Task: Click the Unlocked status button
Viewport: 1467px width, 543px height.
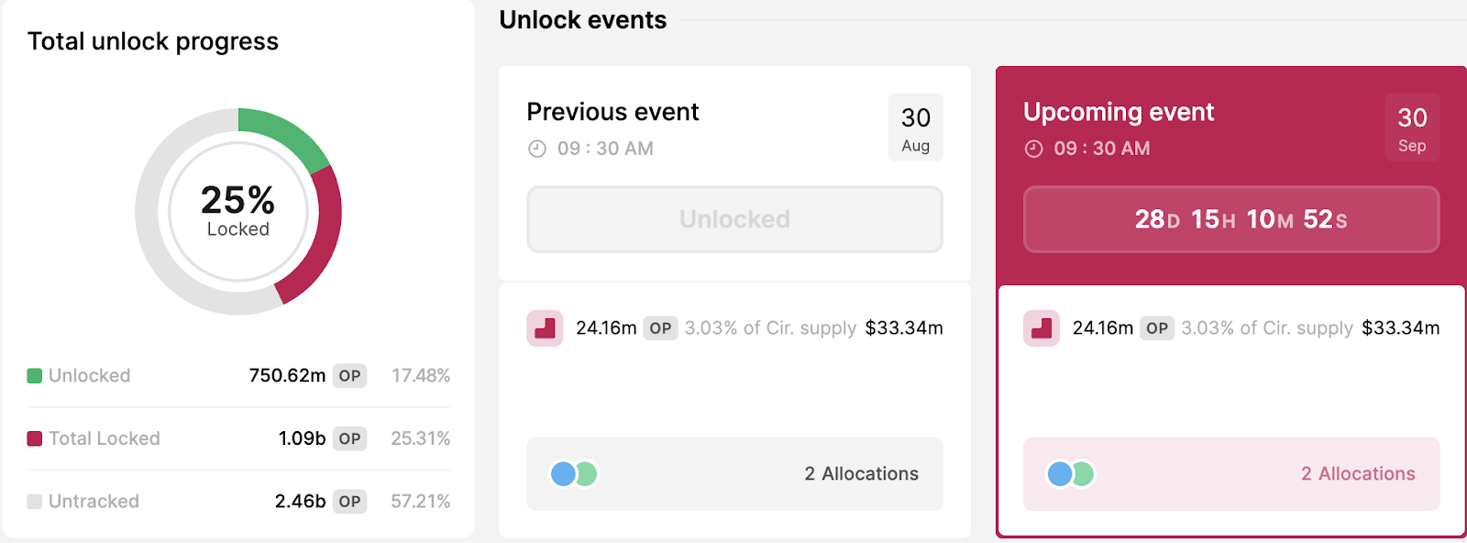Action: point(734,219)
